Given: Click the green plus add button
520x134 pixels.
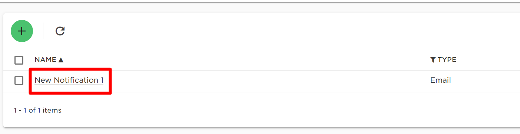Looking at the screenshot, I should 22,31.
